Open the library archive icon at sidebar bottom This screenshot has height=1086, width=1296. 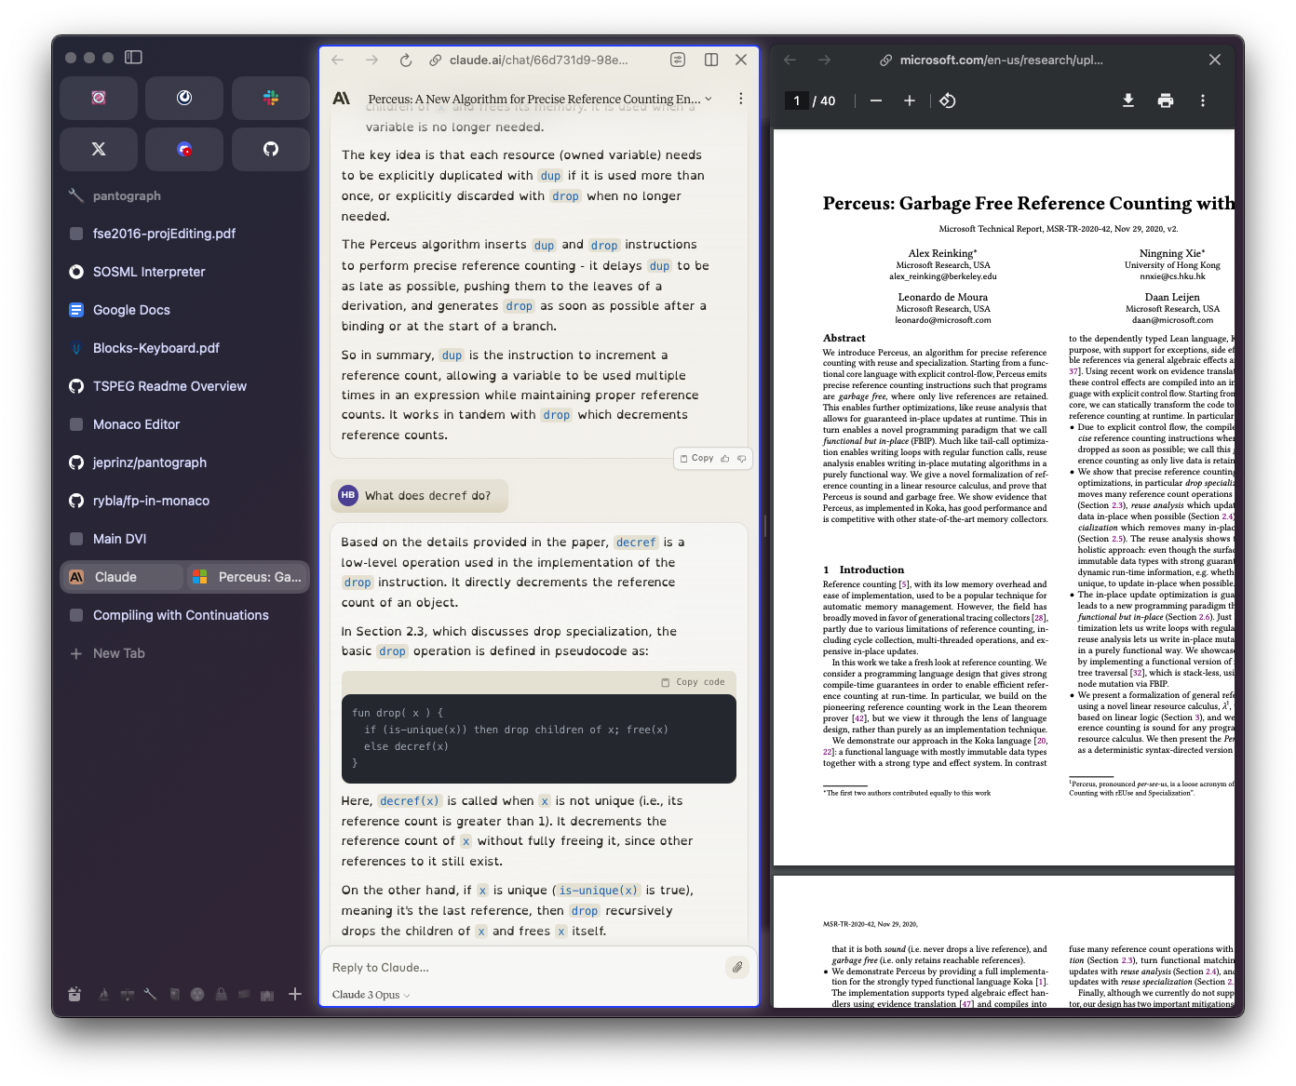click(75, 994)
